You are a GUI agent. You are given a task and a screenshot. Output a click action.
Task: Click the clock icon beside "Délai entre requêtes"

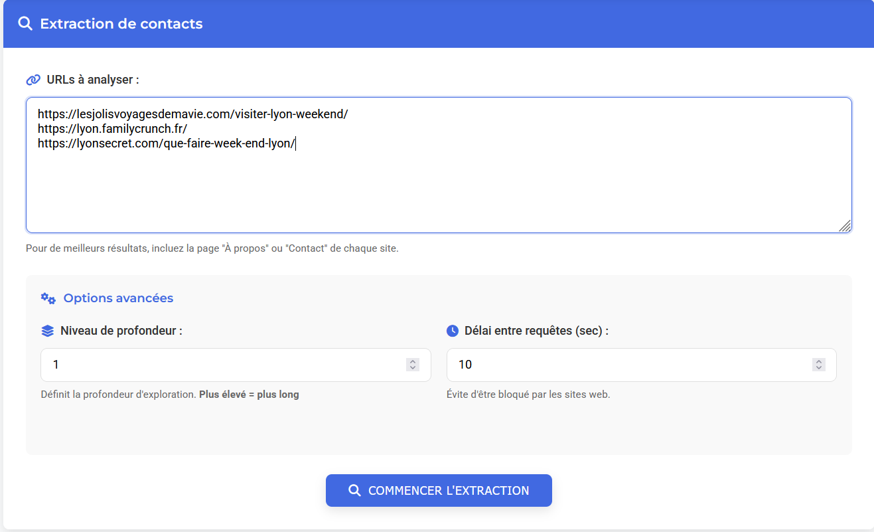pyautogui.click(x=453, y=330)
